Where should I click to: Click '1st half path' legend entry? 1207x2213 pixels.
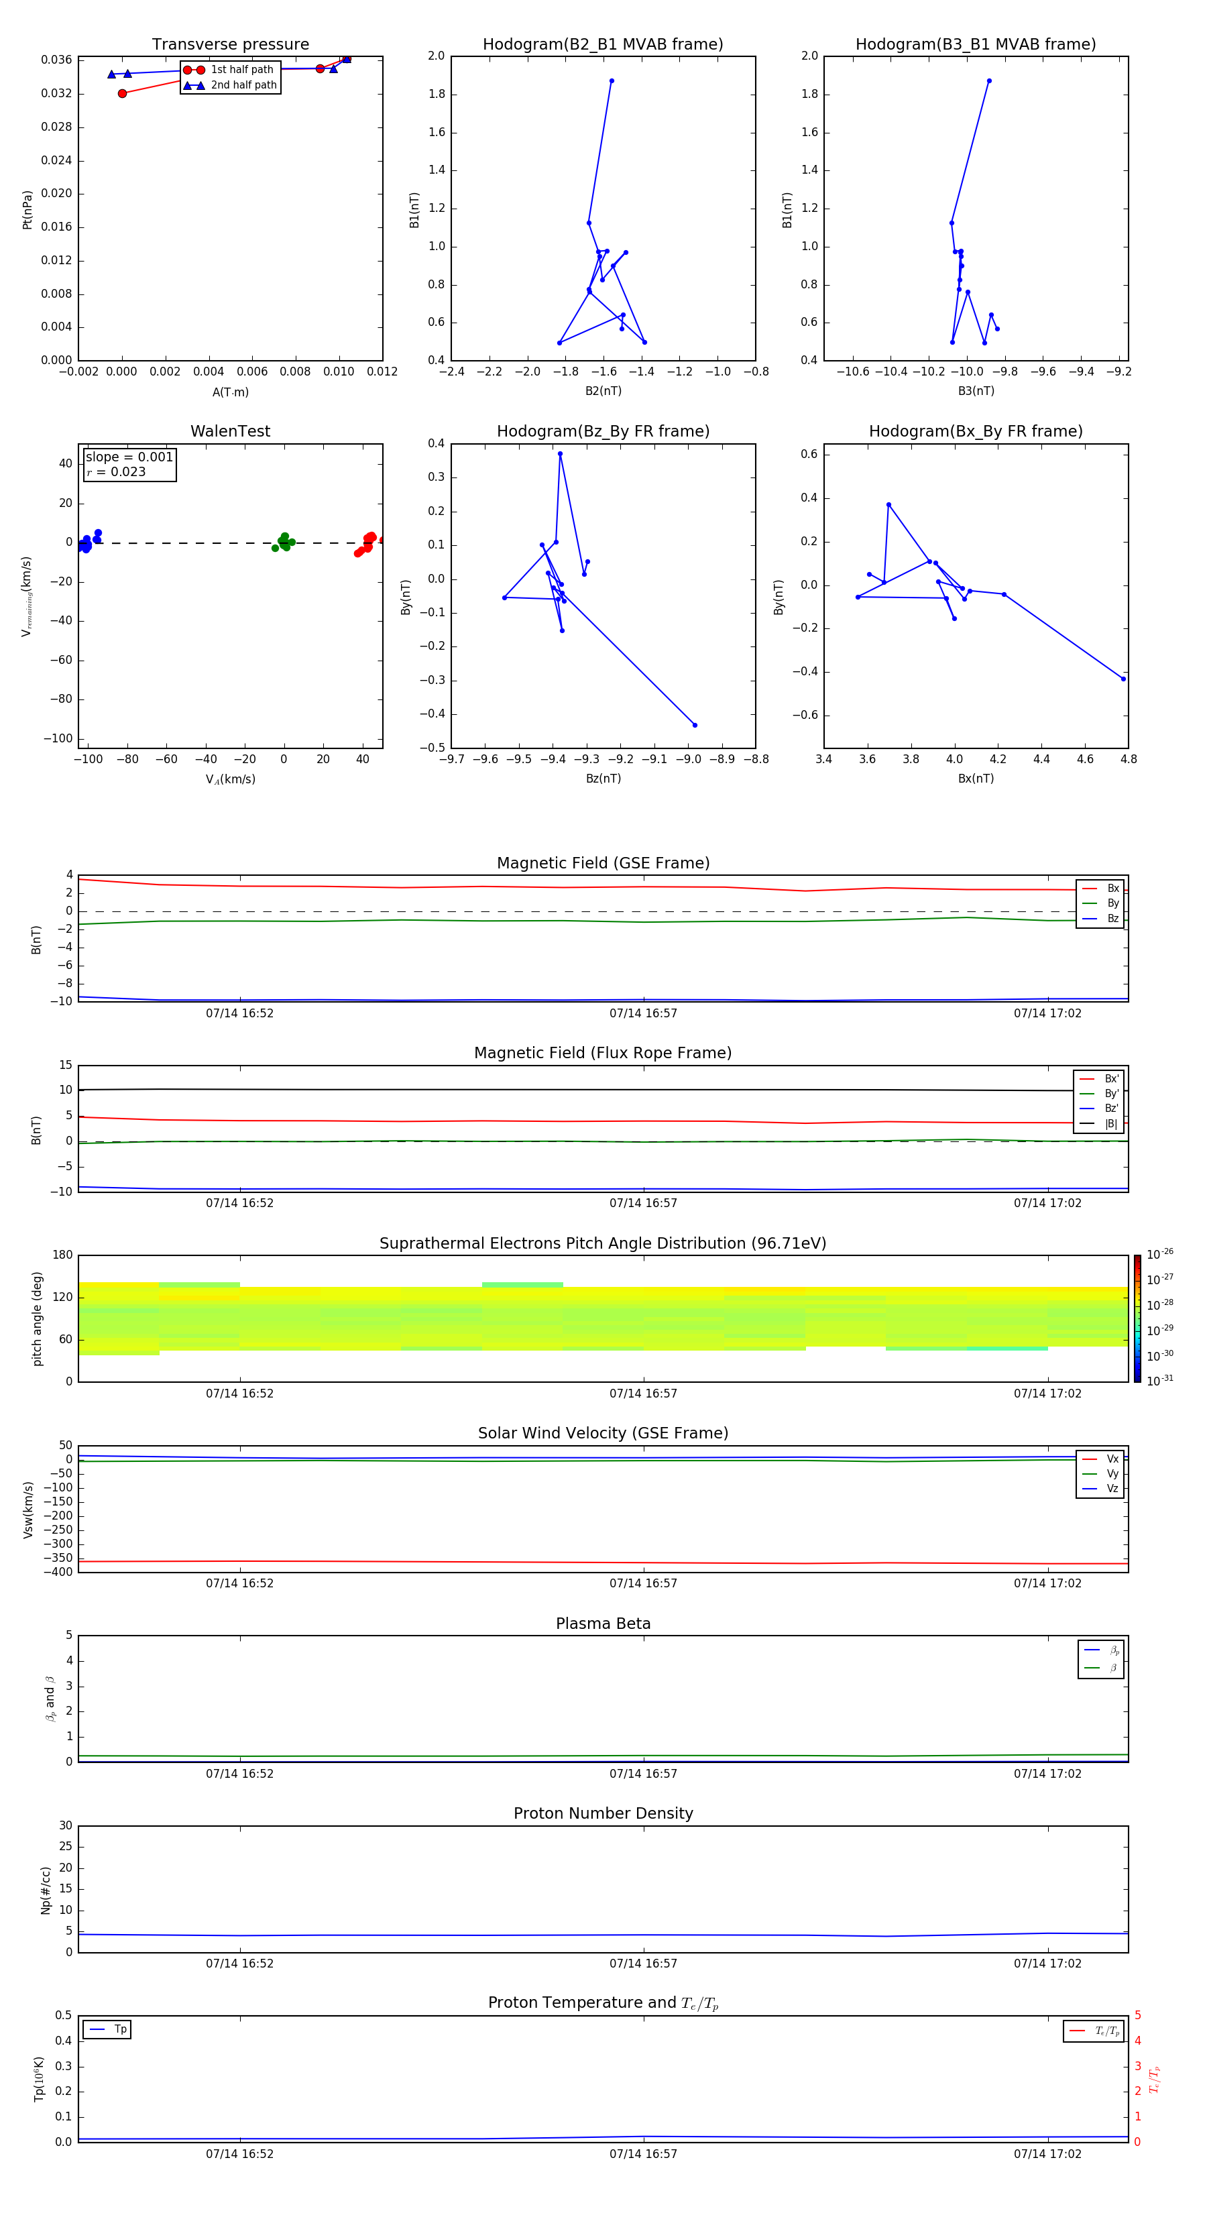(229, 70)
